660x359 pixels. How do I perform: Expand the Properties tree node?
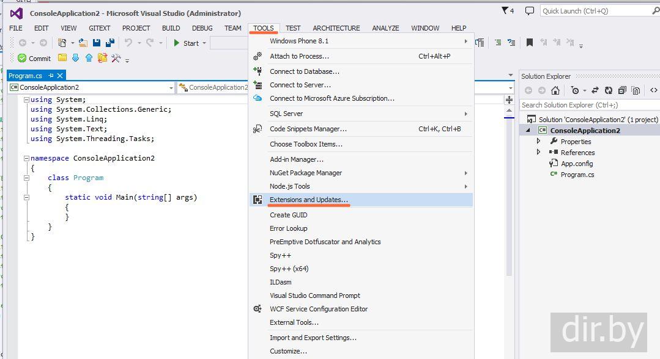pyautogui.click(x=539, y=142)
